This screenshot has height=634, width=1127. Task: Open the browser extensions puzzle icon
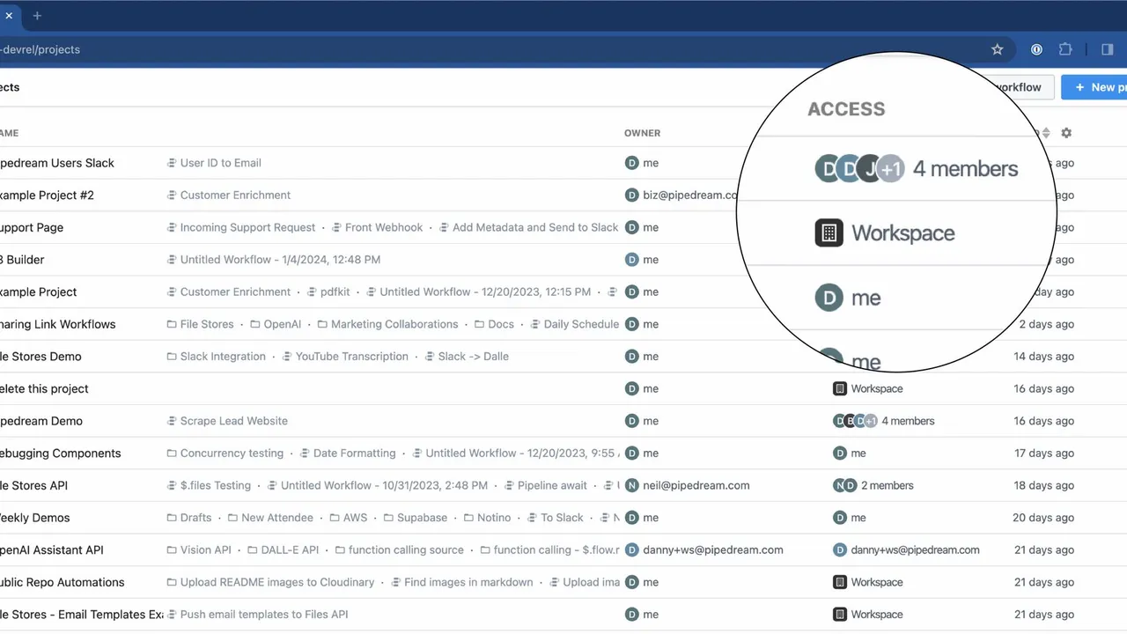(1065, 49)
